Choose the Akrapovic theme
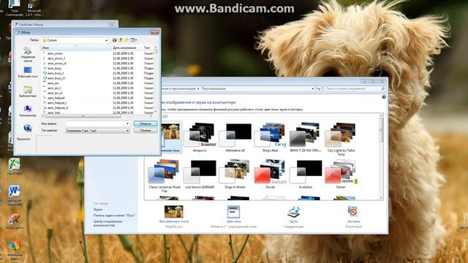This screenshot has height=263, width=468. pos(200,137)
